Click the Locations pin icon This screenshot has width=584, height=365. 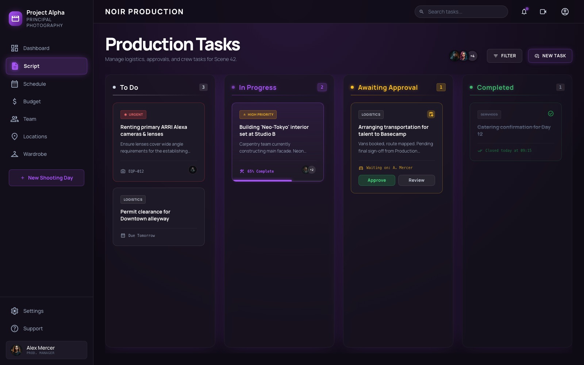click(x=15, y=137)
